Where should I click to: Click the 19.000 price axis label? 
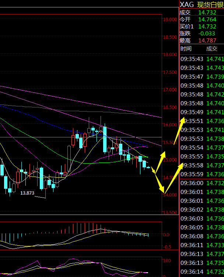(170, 20)
